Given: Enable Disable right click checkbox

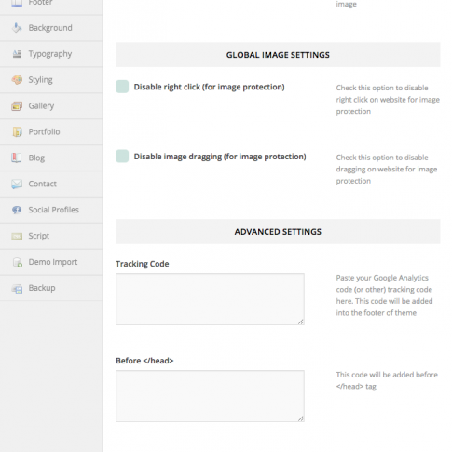Looking at the screenshot, I should 122,87.
